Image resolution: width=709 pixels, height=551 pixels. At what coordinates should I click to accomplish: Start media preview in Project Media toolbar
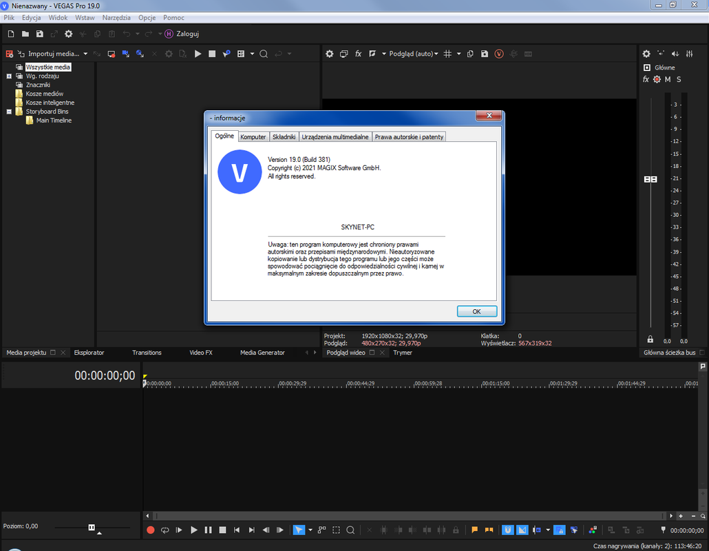pyautogui.click(x=198, y=54)
